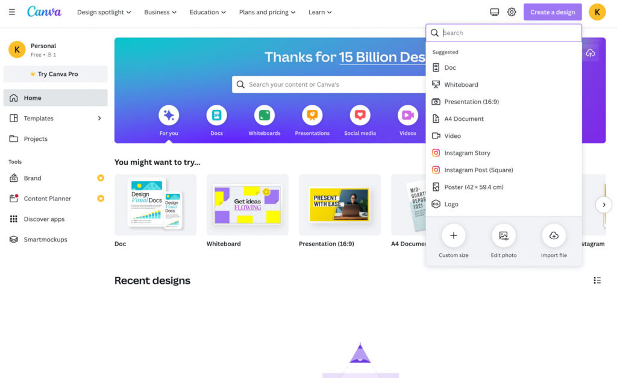Screen dimensions: 617x378
Task: Open the hamburger menu icon
Action: [12, 12]
